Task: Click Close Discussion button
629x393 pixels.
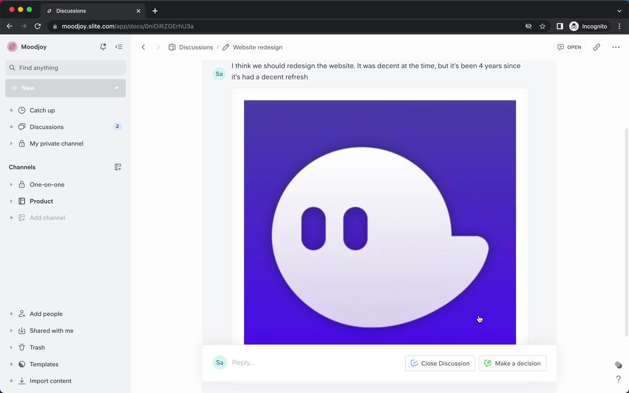Action: [440, 363]
